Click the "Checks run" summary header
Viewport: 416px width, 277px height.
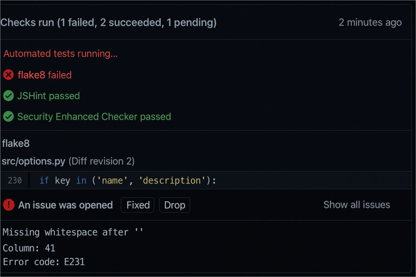108,22
